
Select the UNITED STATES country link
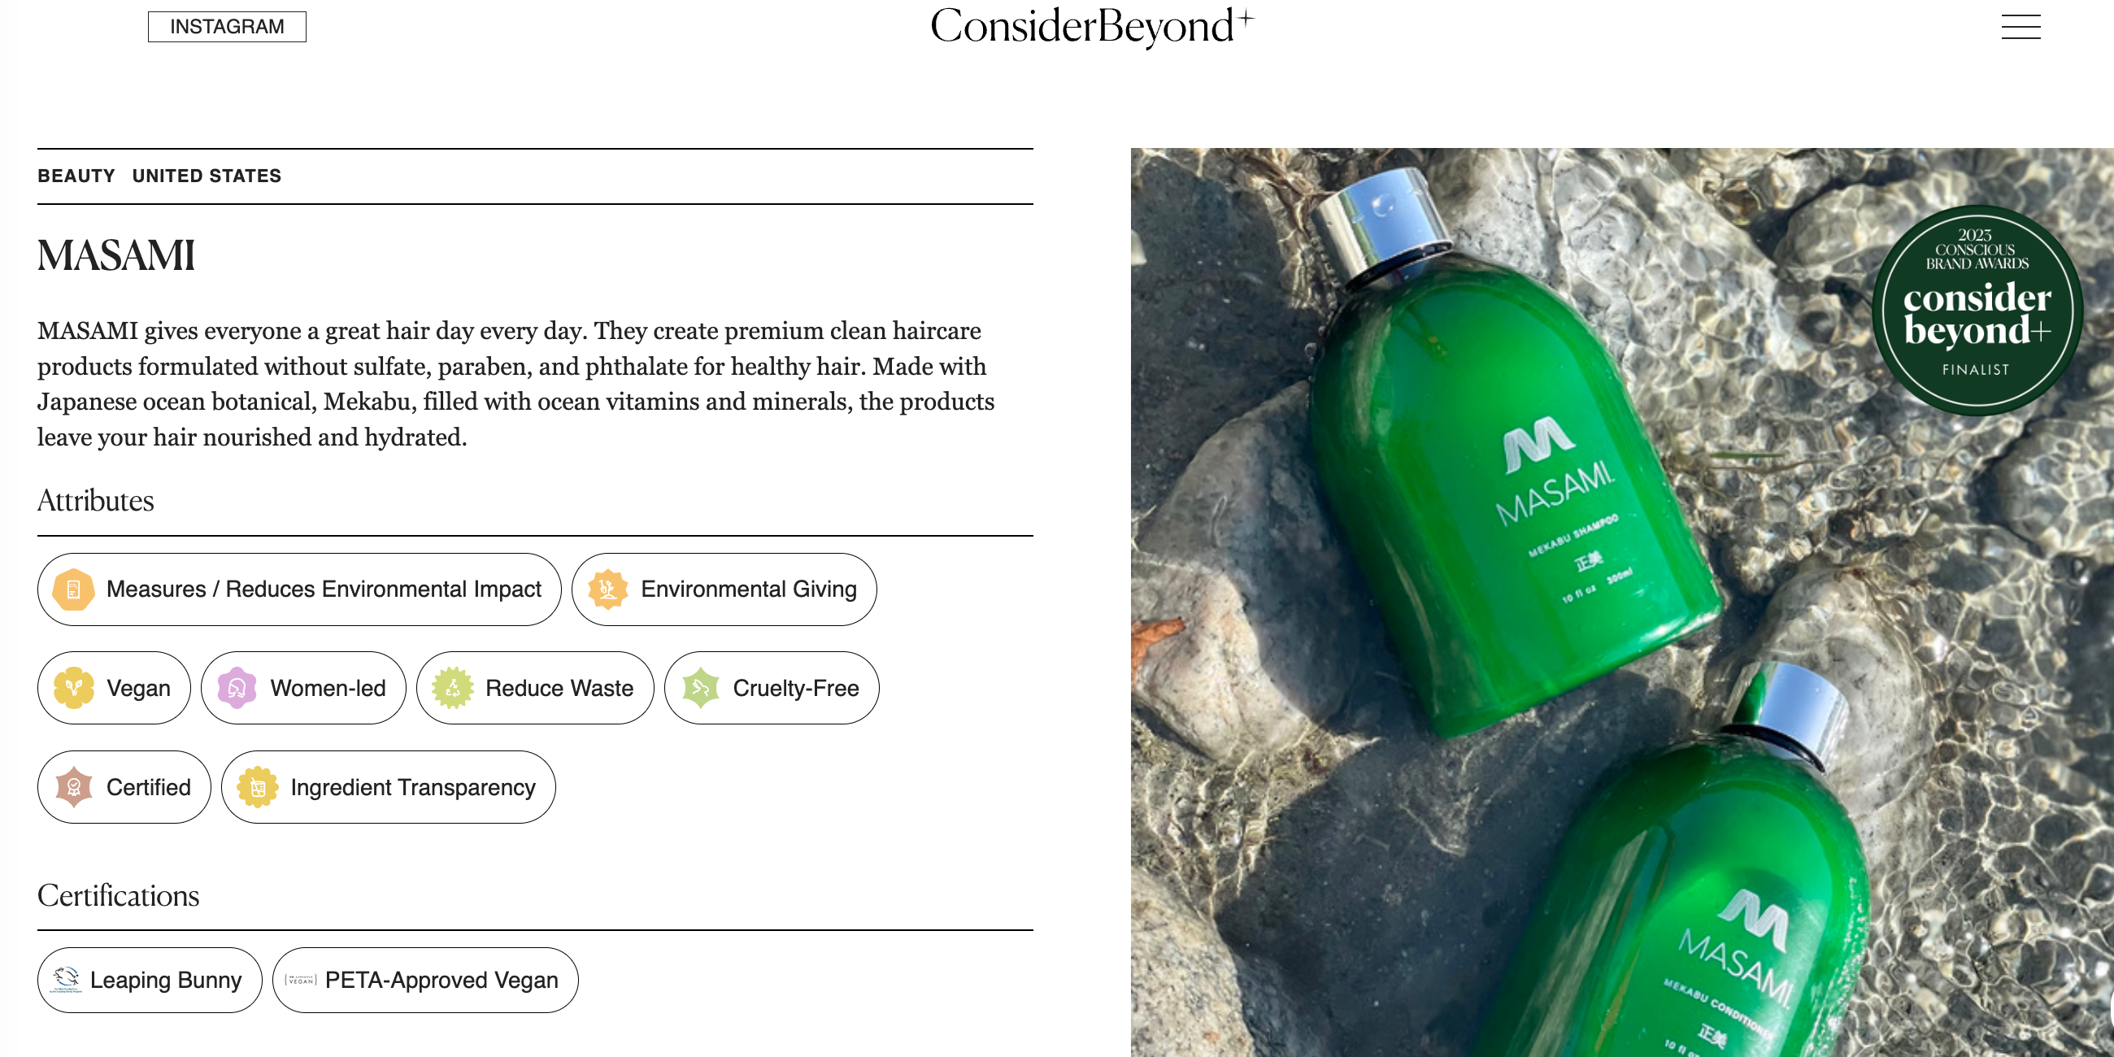[x=207, y=176]
